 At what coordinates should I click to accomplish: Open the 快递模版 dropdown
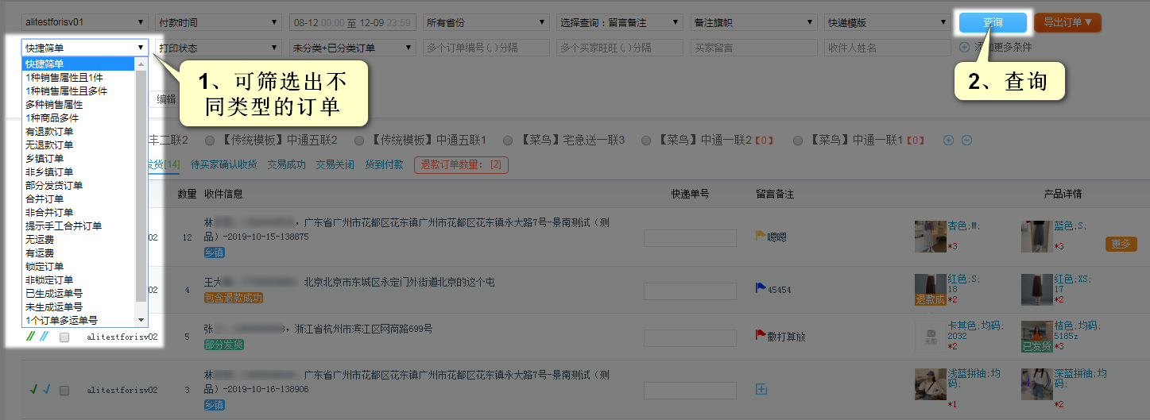click(x=888, y=23)
